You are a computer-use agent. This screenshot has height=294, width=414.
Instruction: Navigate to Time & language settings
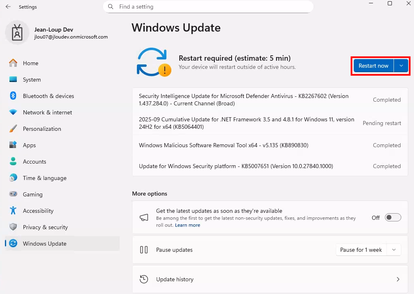pyautogui.click(x=44, y=178)
